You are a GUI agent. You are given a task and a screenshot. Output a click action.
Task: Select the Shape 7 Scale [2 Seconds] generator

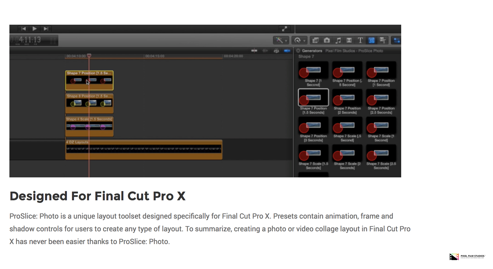click(x=347, y=157)
